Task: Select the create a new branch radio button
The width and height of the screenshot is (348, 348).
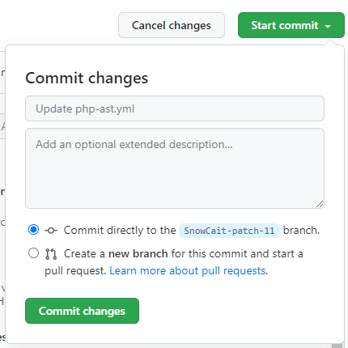Action: 33,253
